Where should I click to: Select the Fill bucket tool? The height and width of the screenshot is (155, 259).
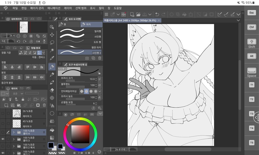coord(52,130)
